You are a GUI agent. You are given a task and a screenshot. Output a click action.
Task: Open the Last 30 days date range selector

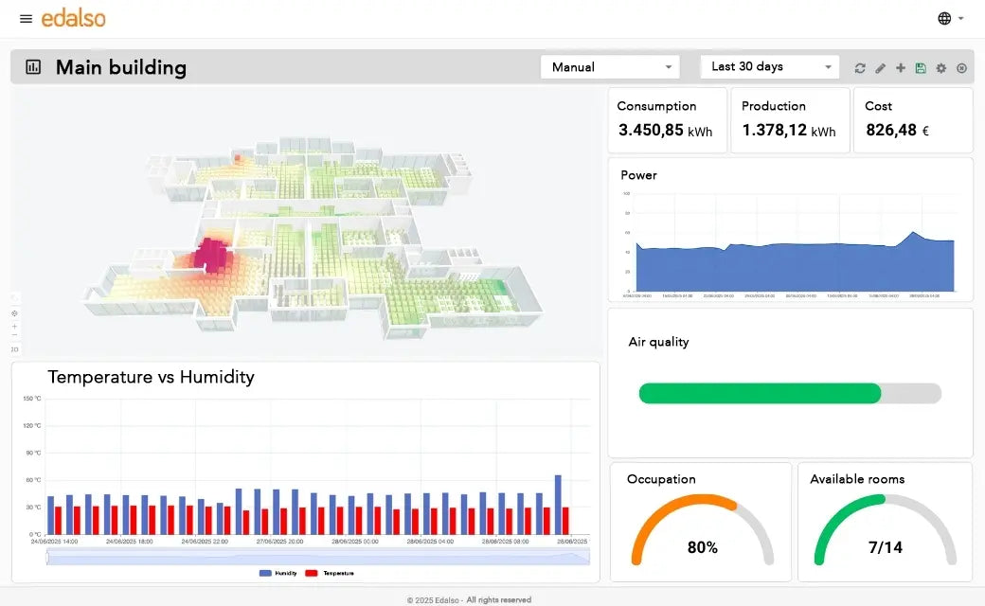point(769,66)
